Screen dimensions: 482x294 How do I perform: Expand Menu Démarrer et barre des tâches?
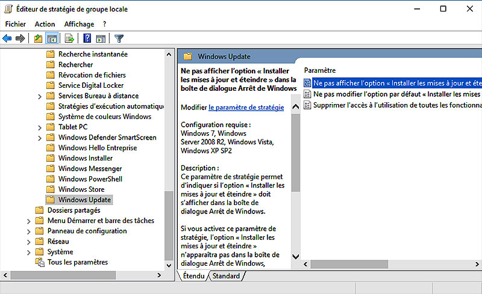28,221
